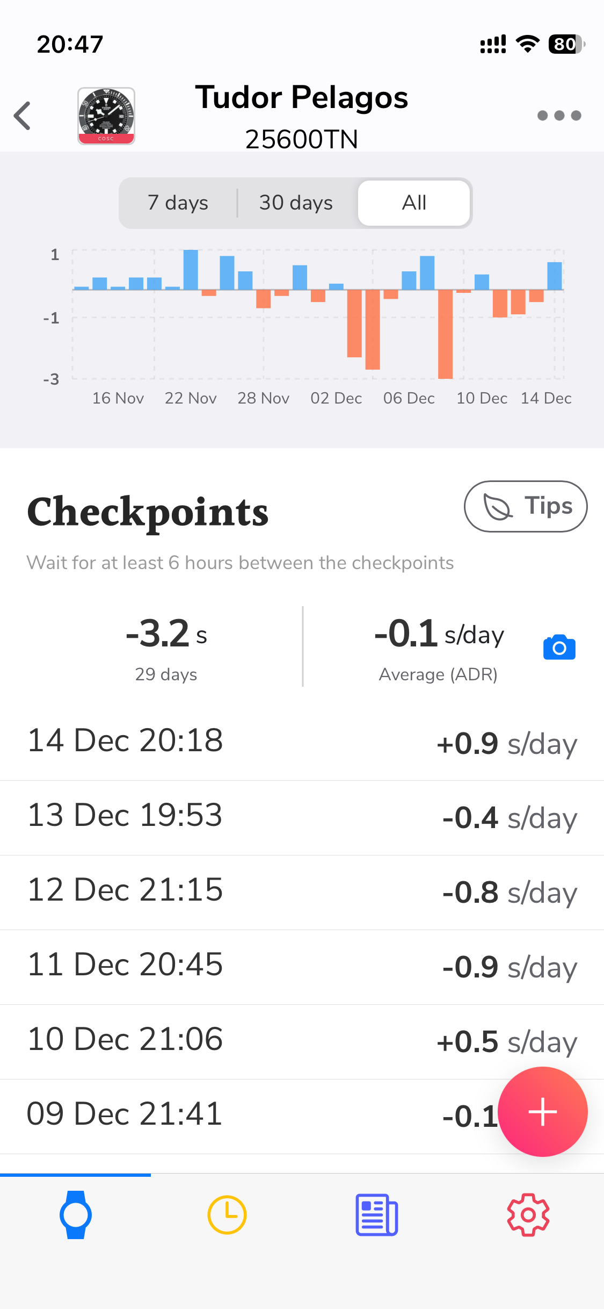Select the All time range
The height and width of the screenshot is (1309, 604).
[x=414, y=203]
